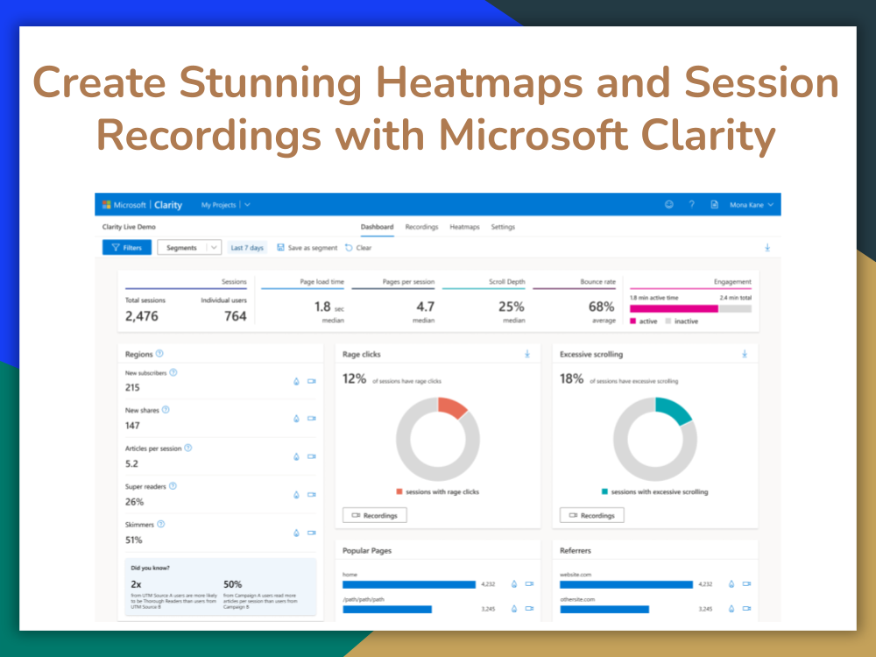Download the Excessive scrolling card data
The height and width of the screenshot is (657, 876).
[745, 354]
